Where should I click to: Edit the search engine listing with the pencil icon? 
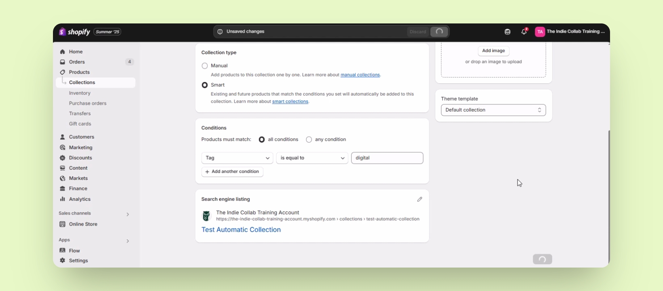(420, 199)
